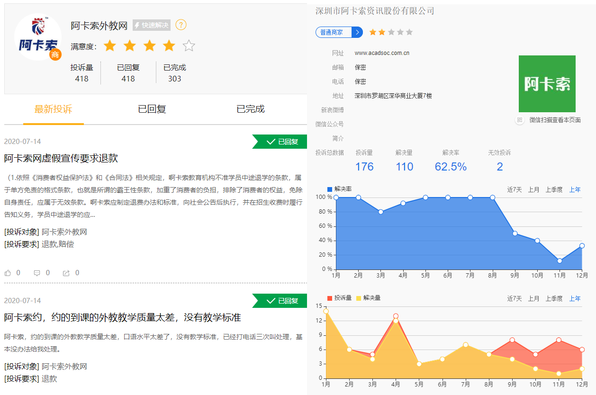This screenshot has width=596, height=395.
Task: Click complaint body text starting 依照《消费者权益保护法》
Action: coord(154,196)
